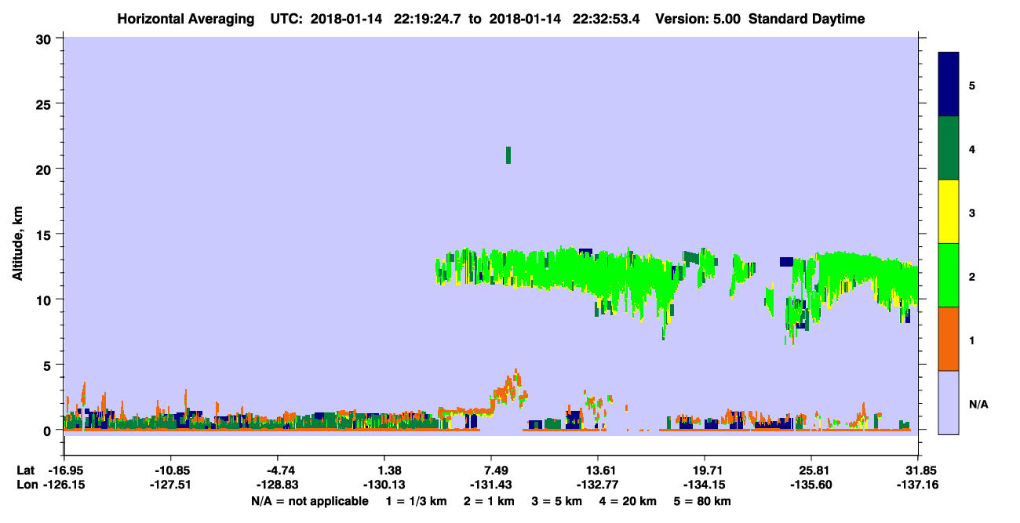The width and height of the screenshot is (1020, 523).
Task: Click the yellow colorbar segment labeled 3
Action: click(949, 212)
